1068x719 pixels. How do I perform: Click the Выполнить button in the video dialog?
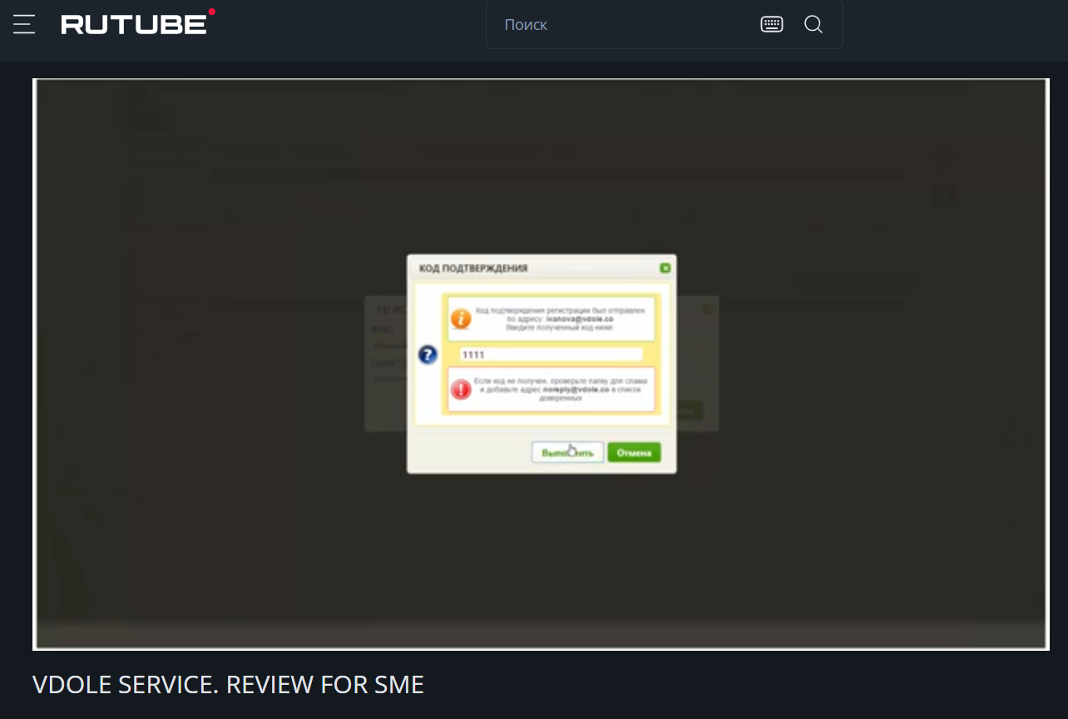[567, 453]
